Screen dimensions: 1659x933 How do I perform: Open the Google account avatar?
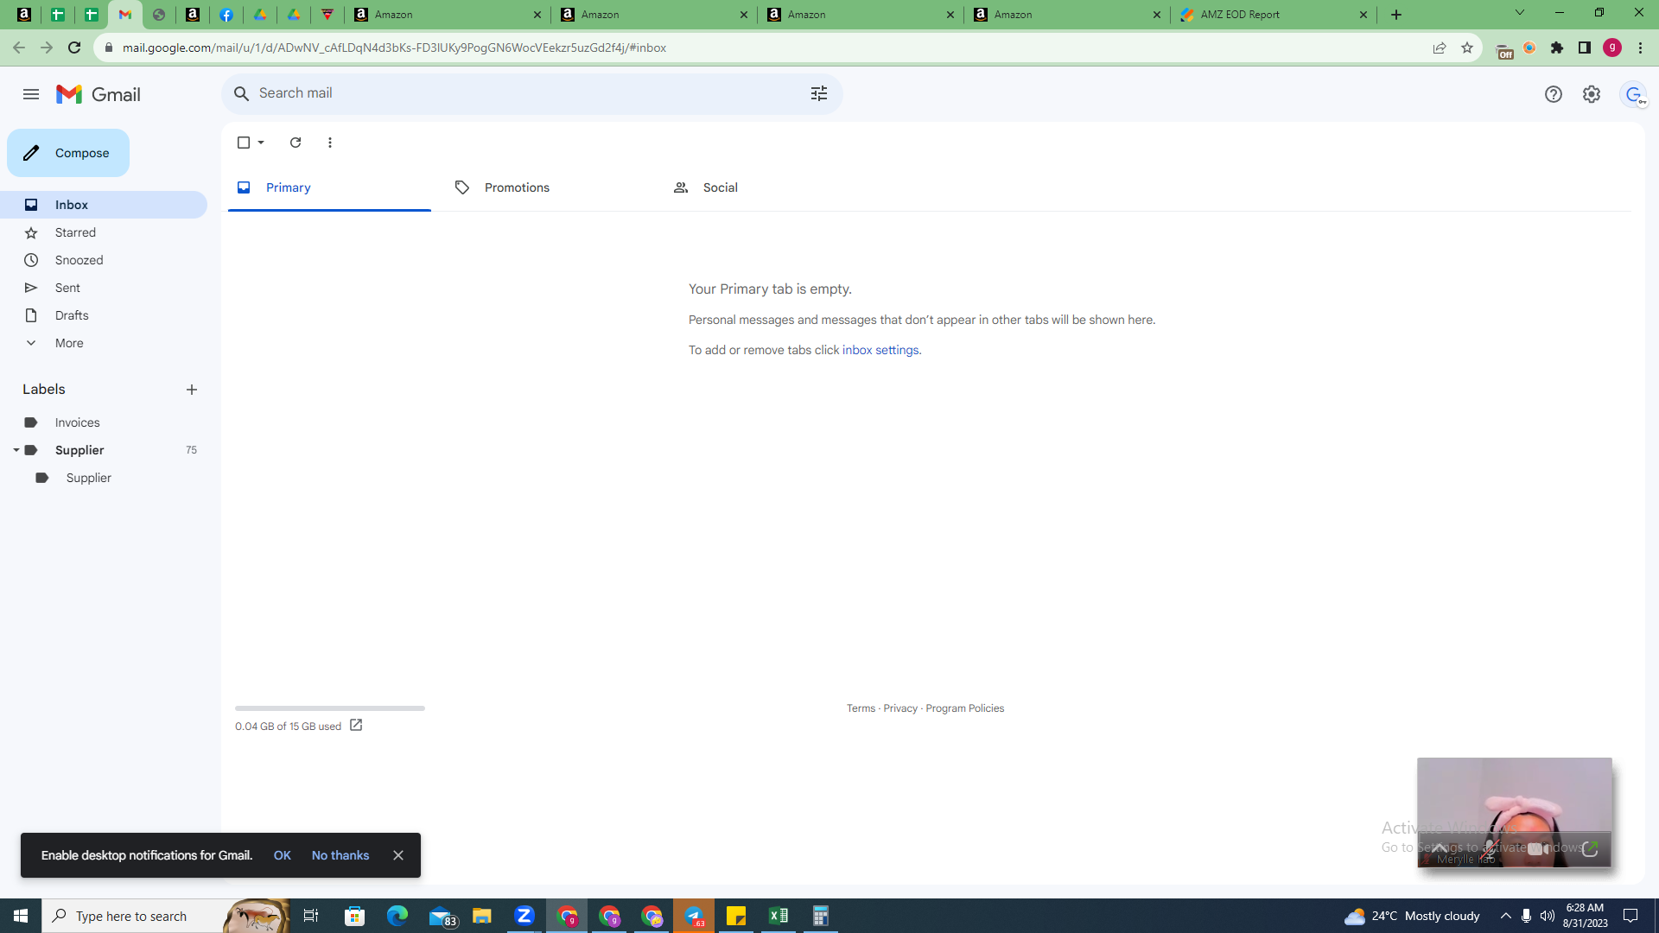point(1633,94)
